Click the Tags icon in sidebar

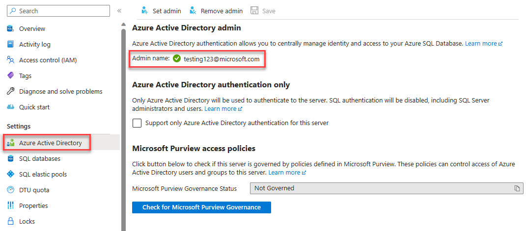click(10, 76)
